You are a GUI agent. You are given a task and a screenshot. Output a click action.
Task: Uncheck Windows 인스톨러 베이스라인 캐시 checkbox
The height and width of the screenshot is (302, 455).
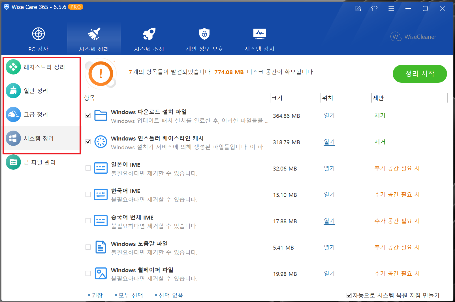pos(88,142)
